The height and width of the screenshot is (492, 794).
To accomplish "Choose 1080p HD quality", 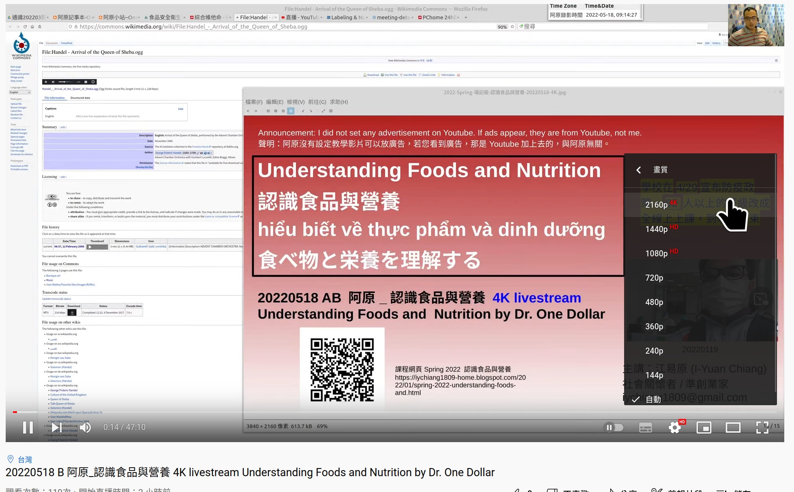I will (700, 253).
